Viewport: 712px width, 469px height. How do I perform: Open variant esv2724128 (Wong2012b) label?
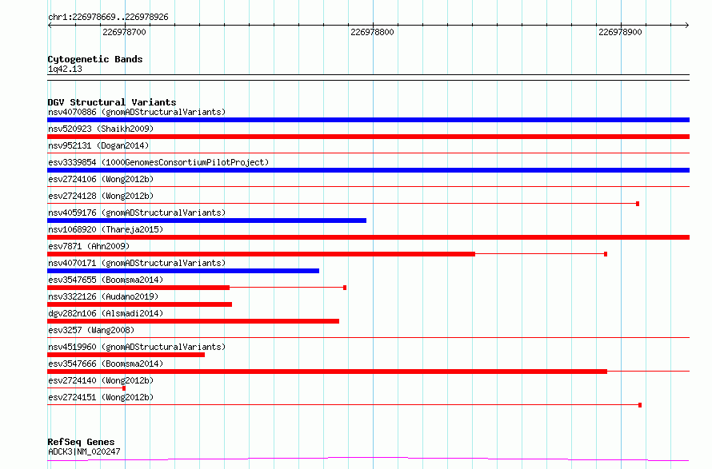(x=101, y=196)
